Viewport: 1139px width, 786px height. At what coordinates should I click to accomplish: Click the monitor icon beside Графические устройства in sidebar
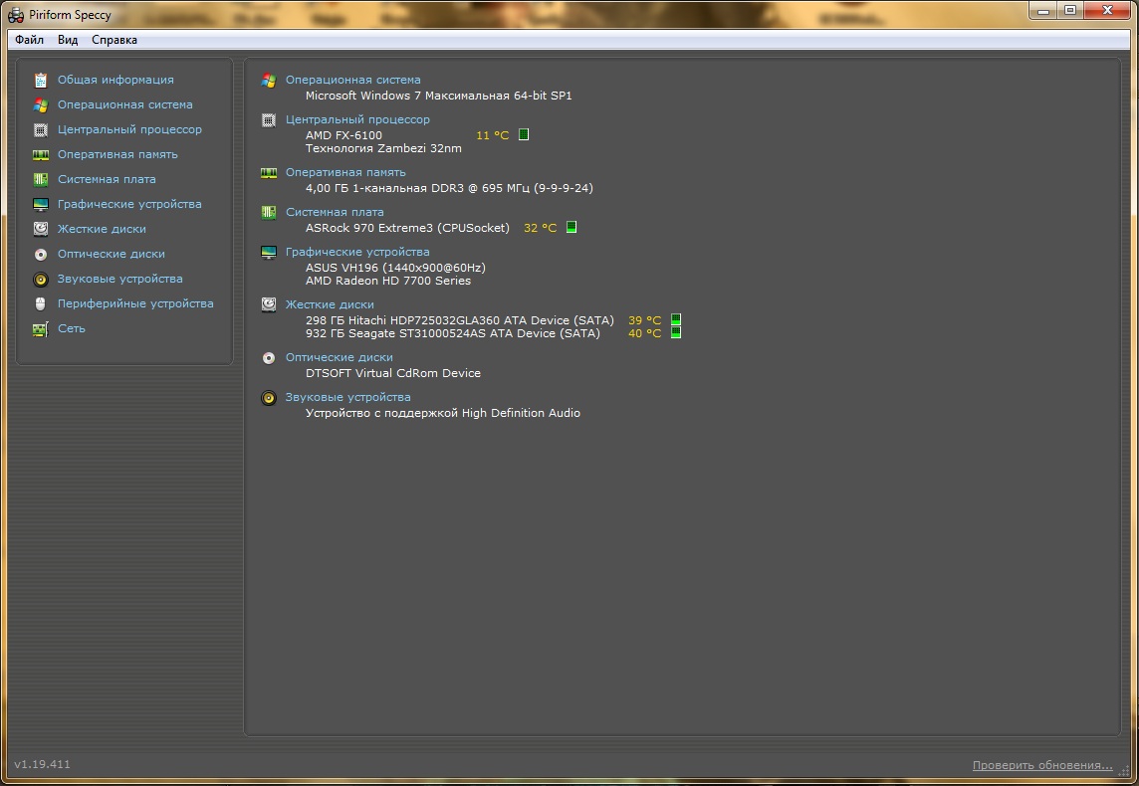click(41, 204)
